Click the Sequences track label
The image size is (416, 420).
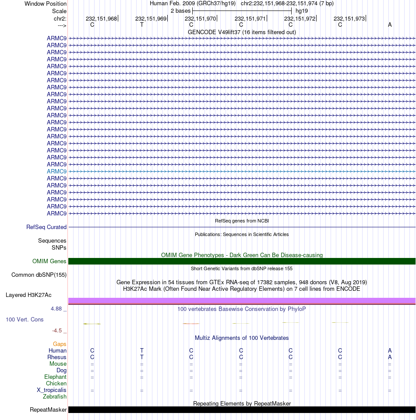52,241
